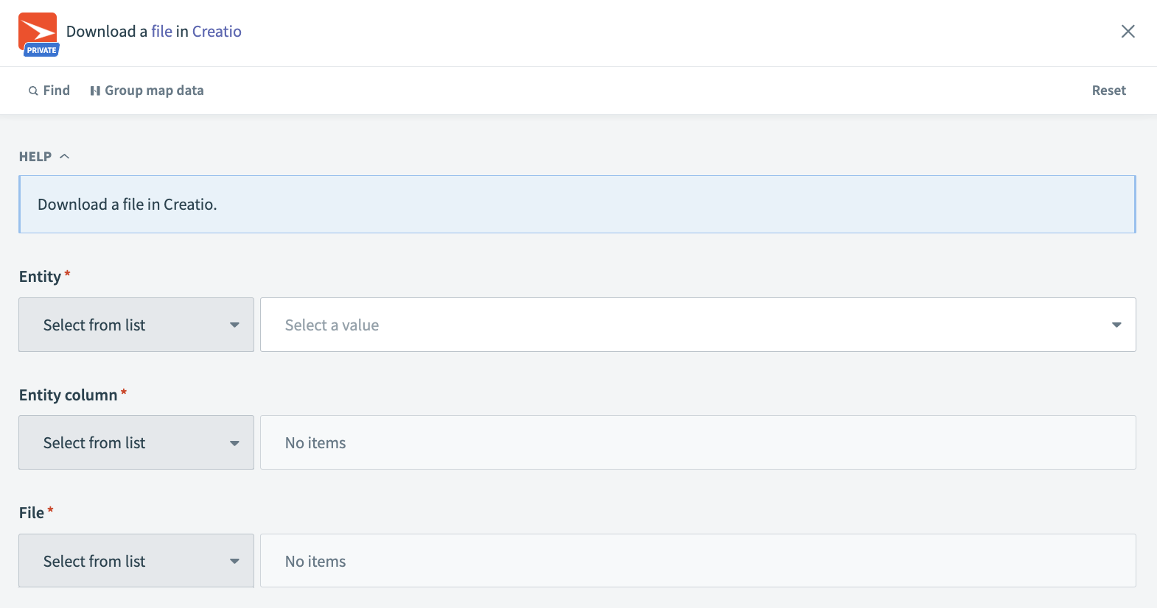1157x608 pixels.
Task: Reset the form fields
Action: tap(1108, 91)
